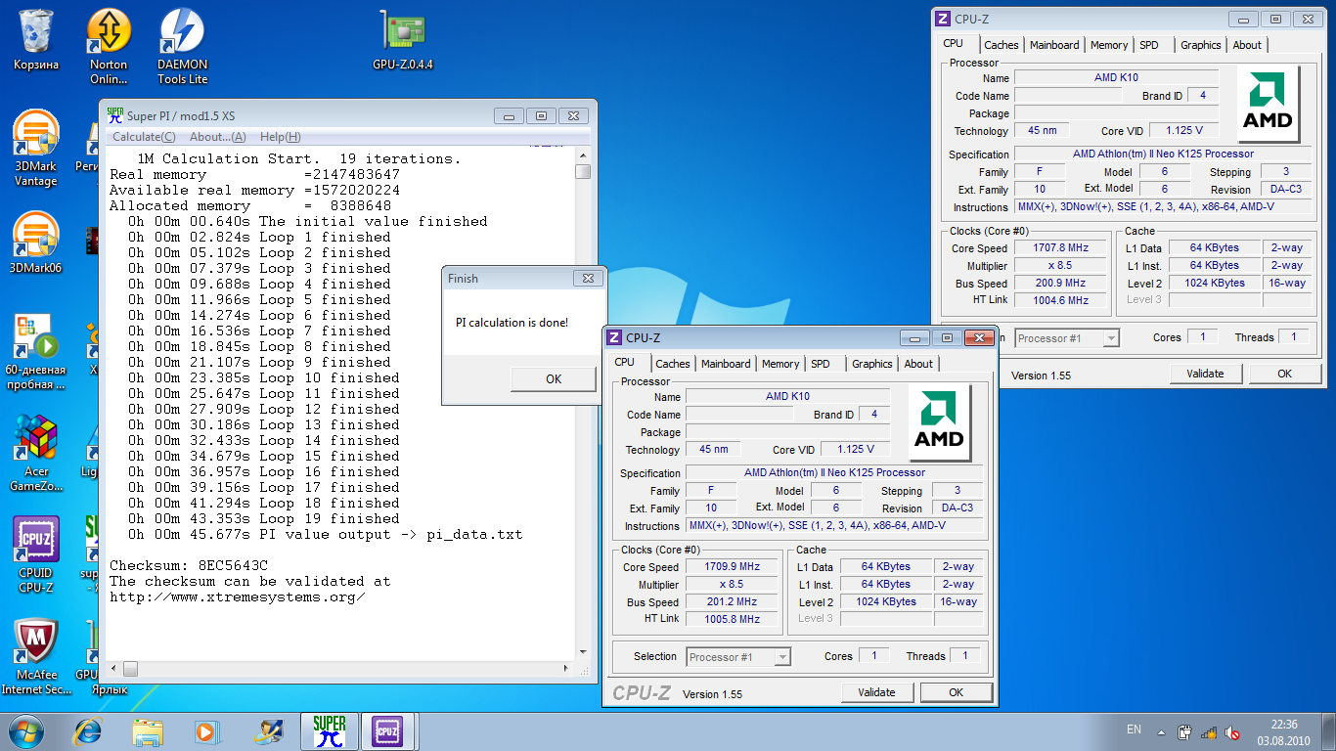Click the Show Desktop strip beside the clock
Image resolution: width=1336 pixels, height=751 pixels.
1329,731
